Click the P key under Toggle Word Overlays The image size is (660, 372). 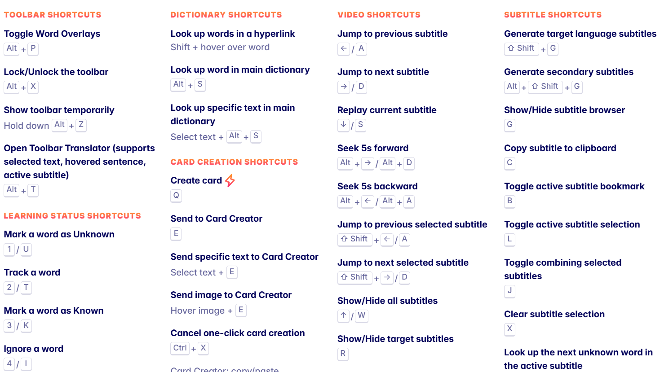[x=33, y=48]
